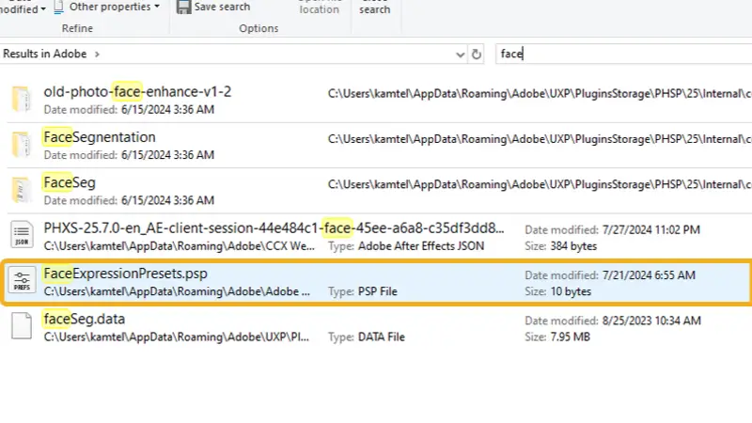
Task: Click the JSON file icon for PHXS-25.7.0
Action: tap(22, 235)
